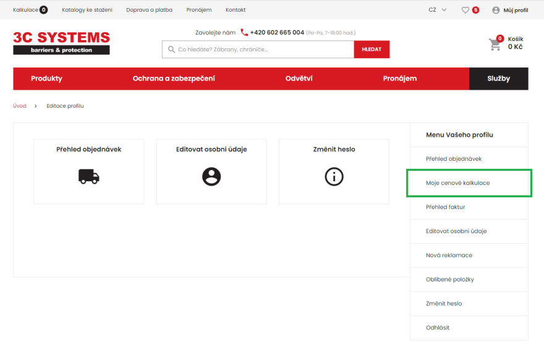
Task: Click the delivery truck icon
Action: click(89, 176)
